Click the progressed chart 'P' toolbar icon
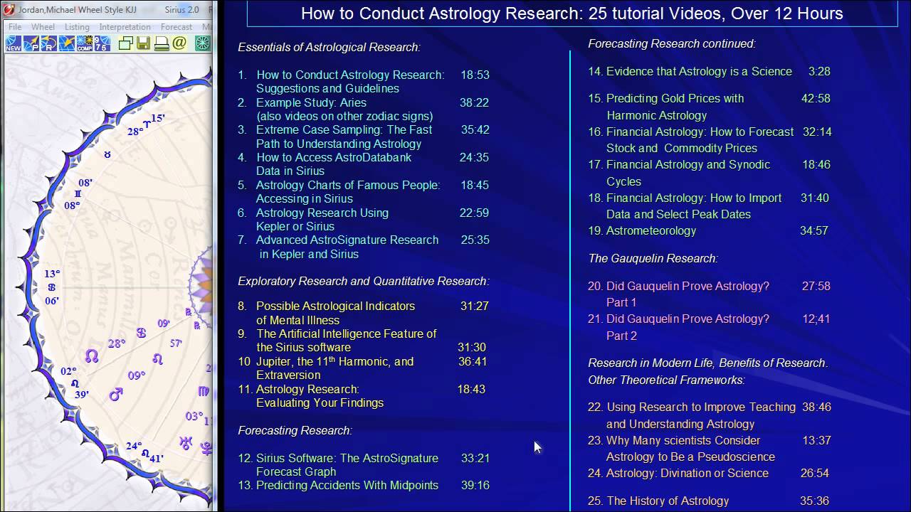Image resolution: width=911 pixels, height=512 pixels. pos(31,43)
